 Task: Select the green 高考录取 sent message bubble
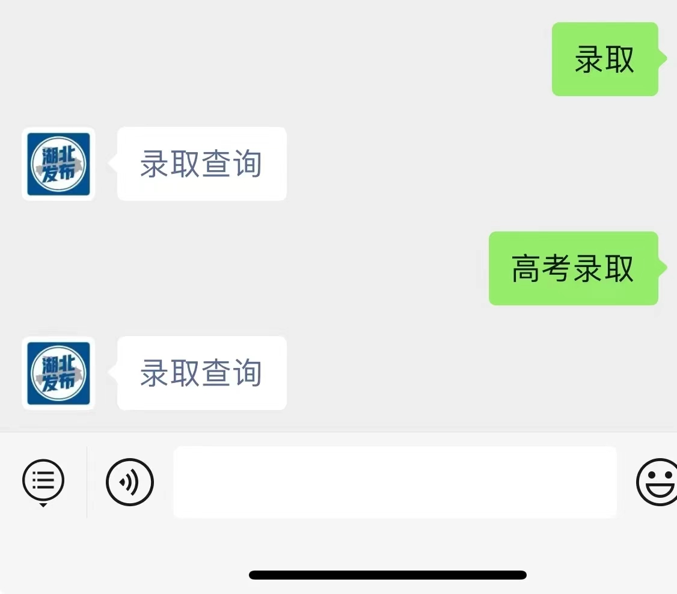tap(574, 269)
